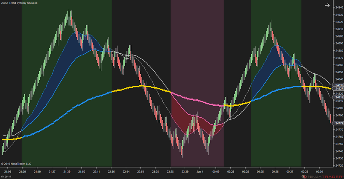
Task: Click the Jun 4 date label
Action: (200, 171)
